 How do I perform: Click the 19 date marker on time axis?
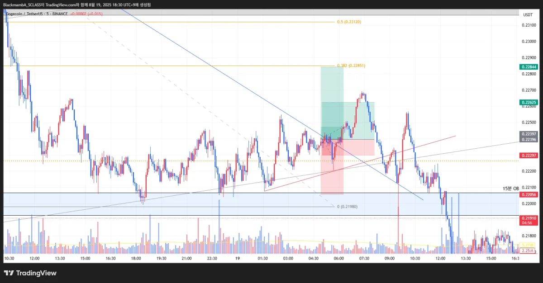(x=238, y=259)
